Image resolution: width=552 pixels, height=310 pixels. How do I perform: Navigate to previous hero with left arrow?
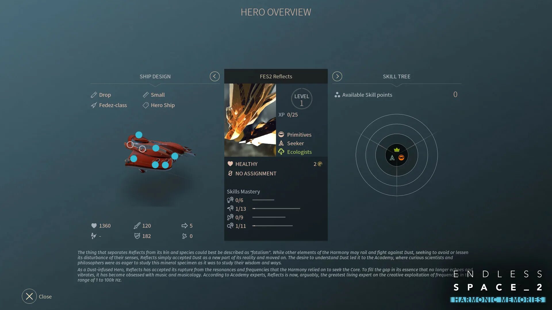click(214, 76)
